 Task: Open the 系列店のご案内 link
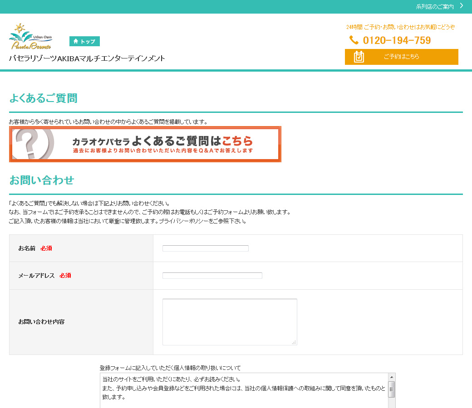pyautogui.click(x=434, y=7)
